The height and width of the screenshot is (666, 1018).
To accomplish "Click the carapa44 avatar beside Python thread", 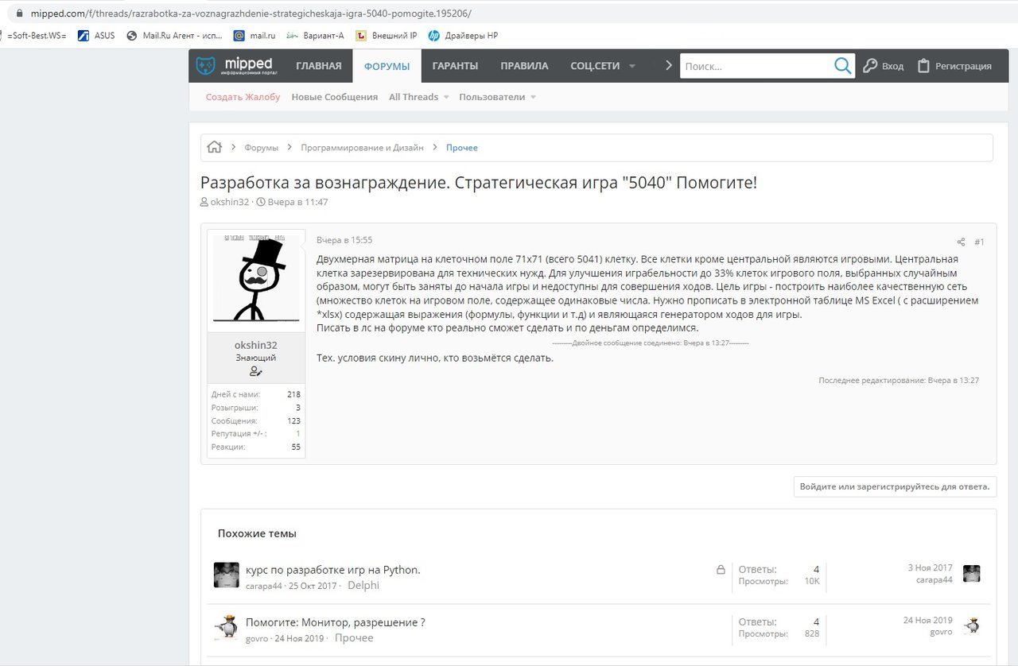I will click(x=227, y=575).
